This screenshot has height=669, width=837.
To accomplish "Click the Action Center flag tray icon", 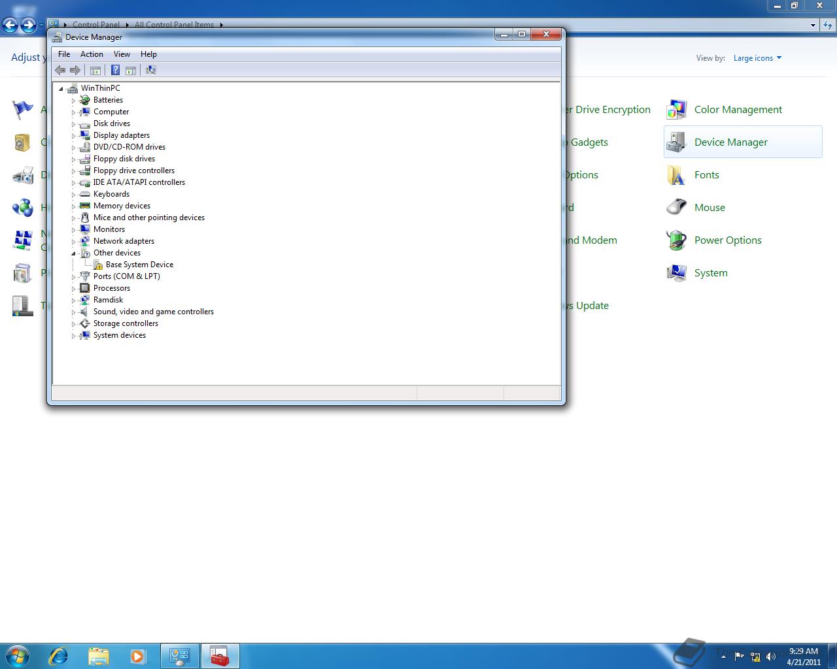I will click(739, 656).
